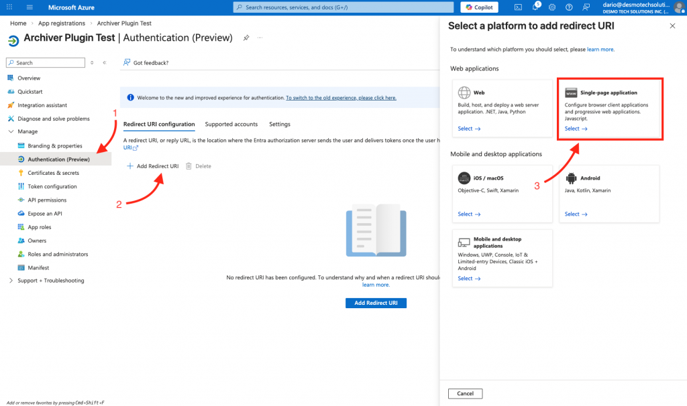Image resolution: width=687 pixels, height=406 pixels.
Task: Click Select under Web platform
Action: (x=469, y=129)
